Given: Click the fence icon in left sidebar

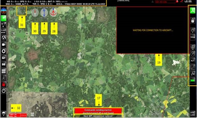Looking at the screenshot, I should (x=4, y=71).
